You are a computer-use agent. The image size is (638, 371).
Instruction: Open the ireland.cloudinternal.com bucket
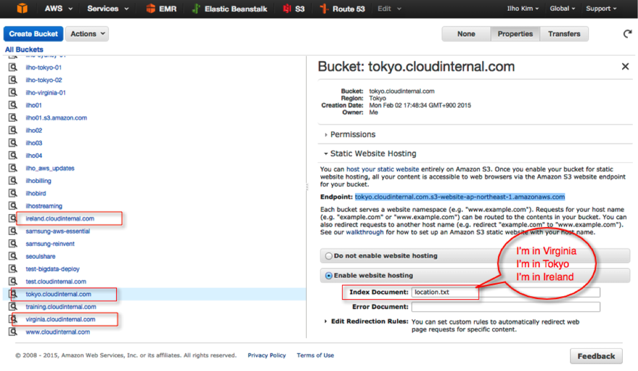(60, 218)
